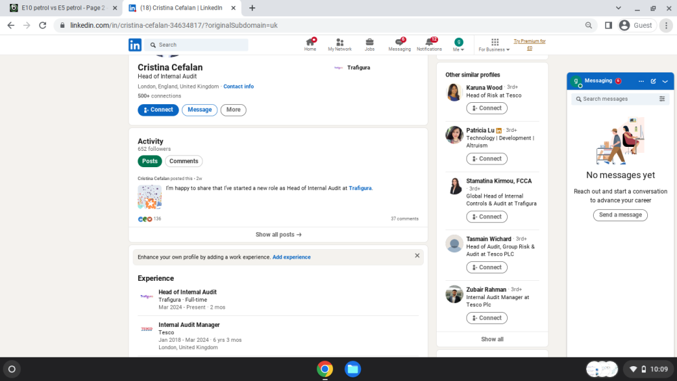Collapse the Messaging panel chevron
Image resolution: width=677 pixels, height=381 pixels.
pyautogui.click(x=665, y=81)
